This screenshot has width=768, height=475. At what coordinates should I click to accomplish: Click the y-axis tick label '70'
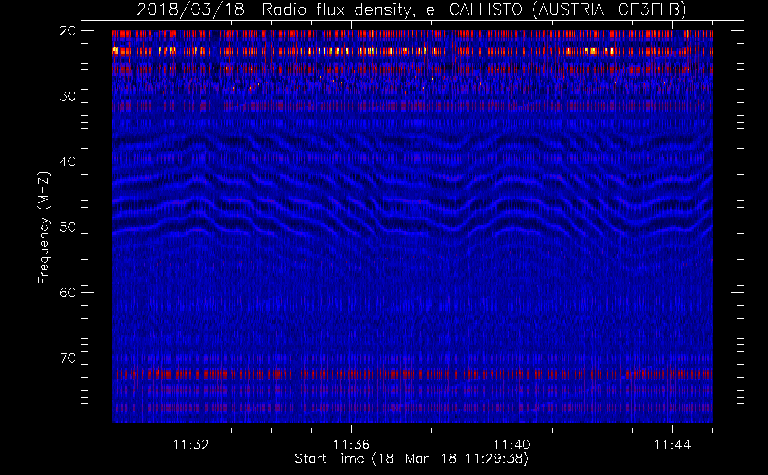tap(68, 358)
